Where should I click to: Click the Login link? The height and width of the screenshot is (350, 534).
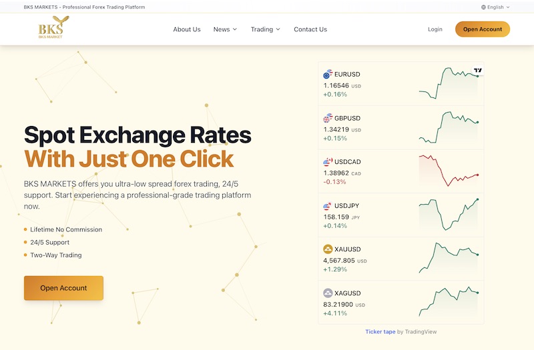pos(435,29)
